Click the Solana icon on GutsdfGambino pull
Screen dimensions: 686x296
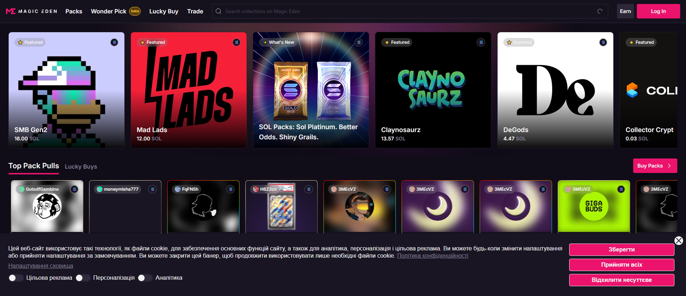(x=74, y=189)
